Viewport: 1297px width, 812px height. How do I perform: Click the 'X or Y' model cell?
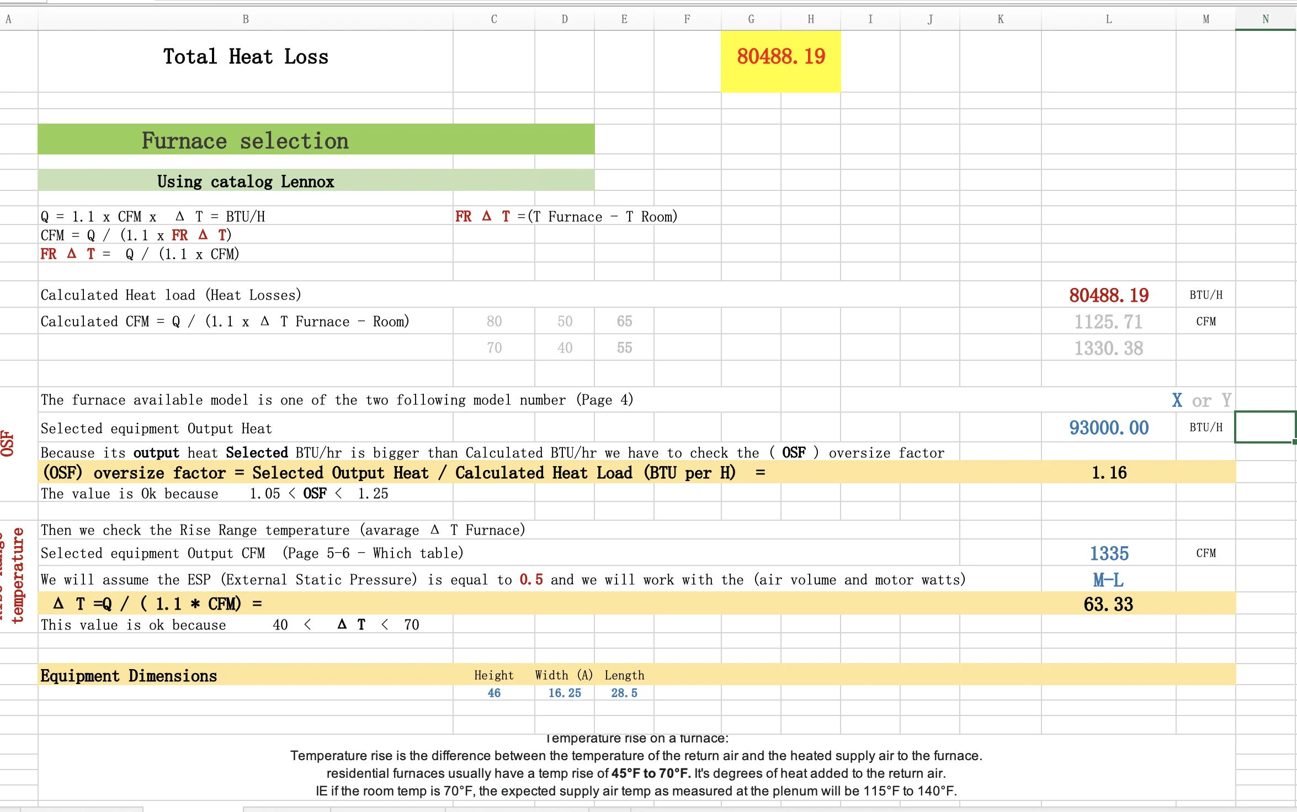(1202, 400)
